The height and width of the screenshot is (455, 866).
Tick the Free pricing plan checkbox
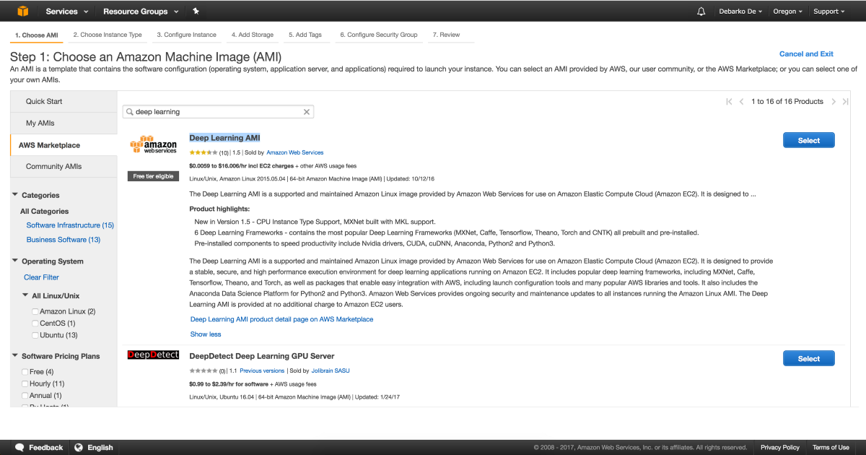point(25,371)
